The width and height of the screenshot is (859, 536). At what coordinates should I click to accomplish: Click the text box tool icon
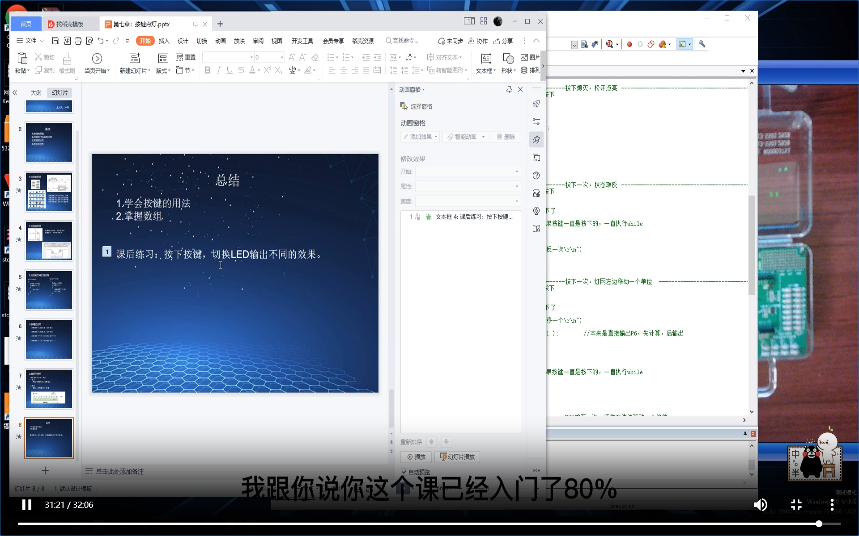tap(485, 59)
